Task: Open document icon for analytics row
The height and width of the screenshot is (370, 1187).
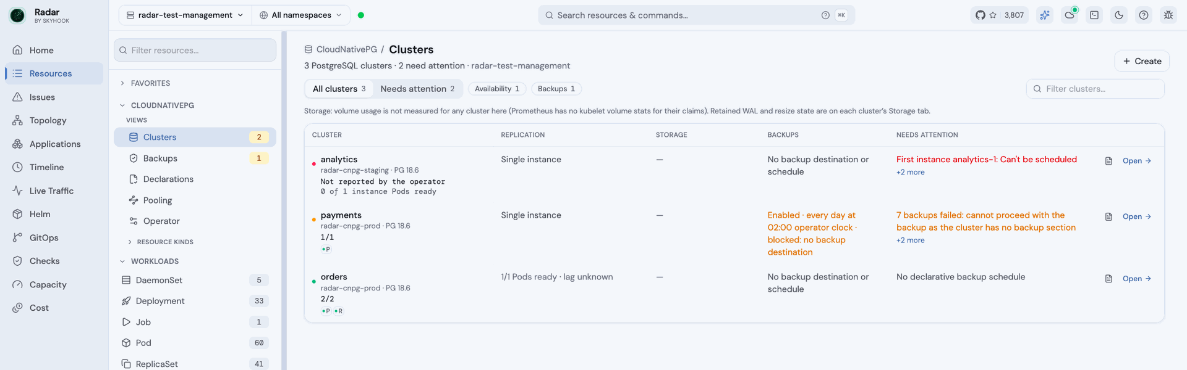Action: (x=1108, y=161)
